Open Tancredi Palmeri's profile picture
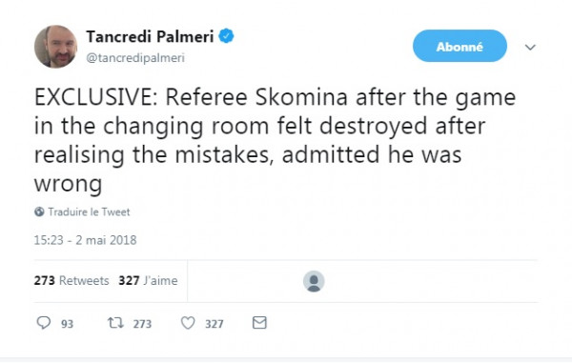 coord(56,47)
